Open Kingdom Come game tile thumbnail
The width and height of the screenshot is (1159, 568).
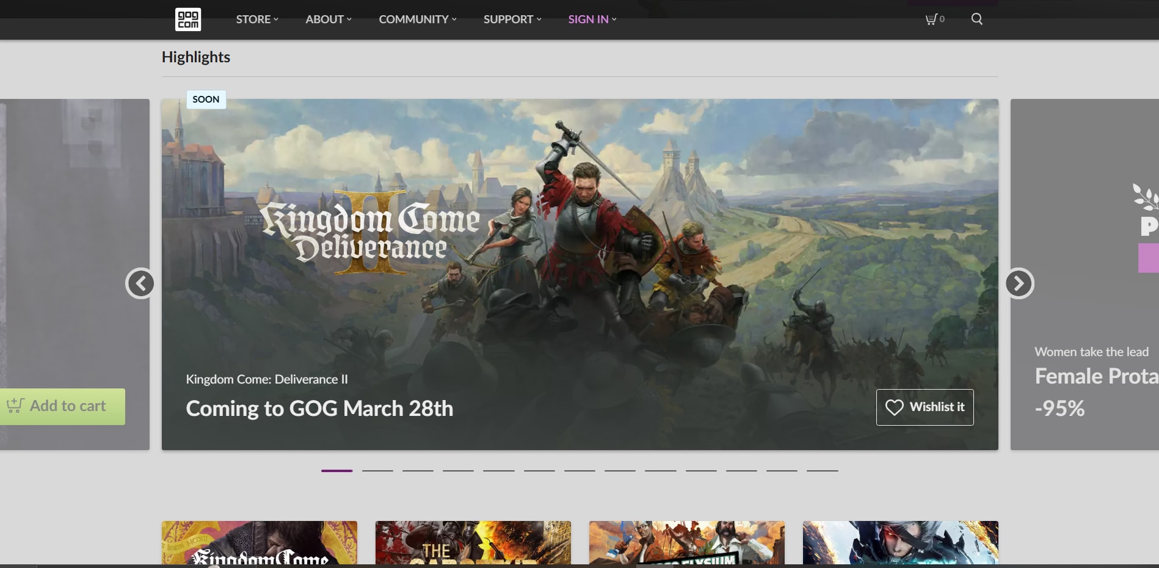[260, 543]
